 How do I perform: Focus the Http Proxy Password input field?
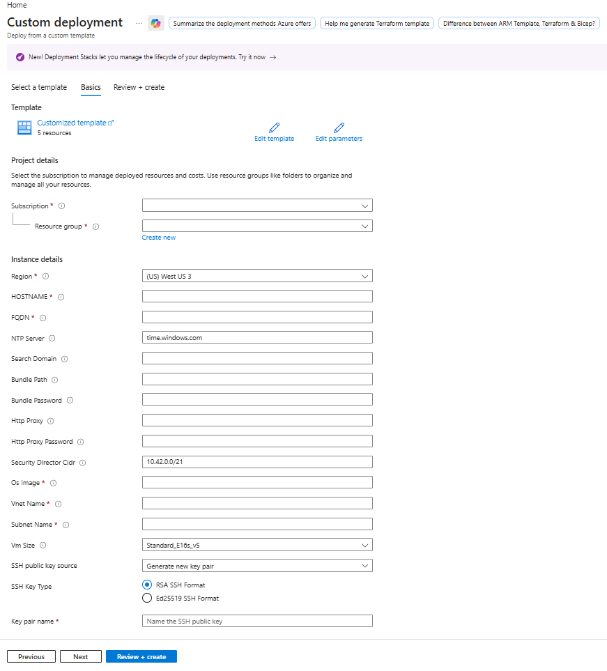coord(257,441)
